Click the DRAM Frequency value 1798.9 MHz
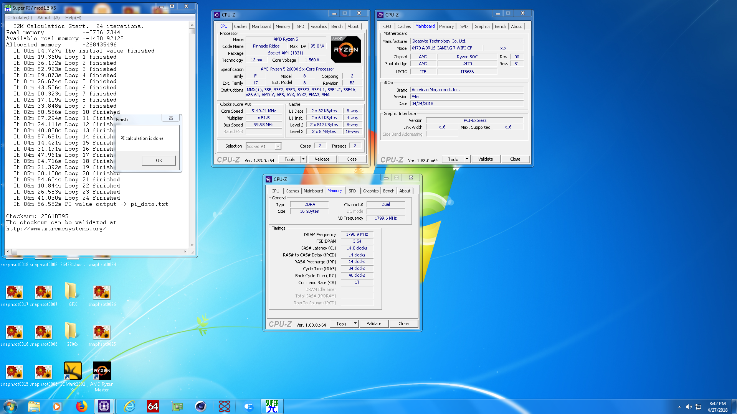This screenshot has height=414, width=737. (357, 234)
